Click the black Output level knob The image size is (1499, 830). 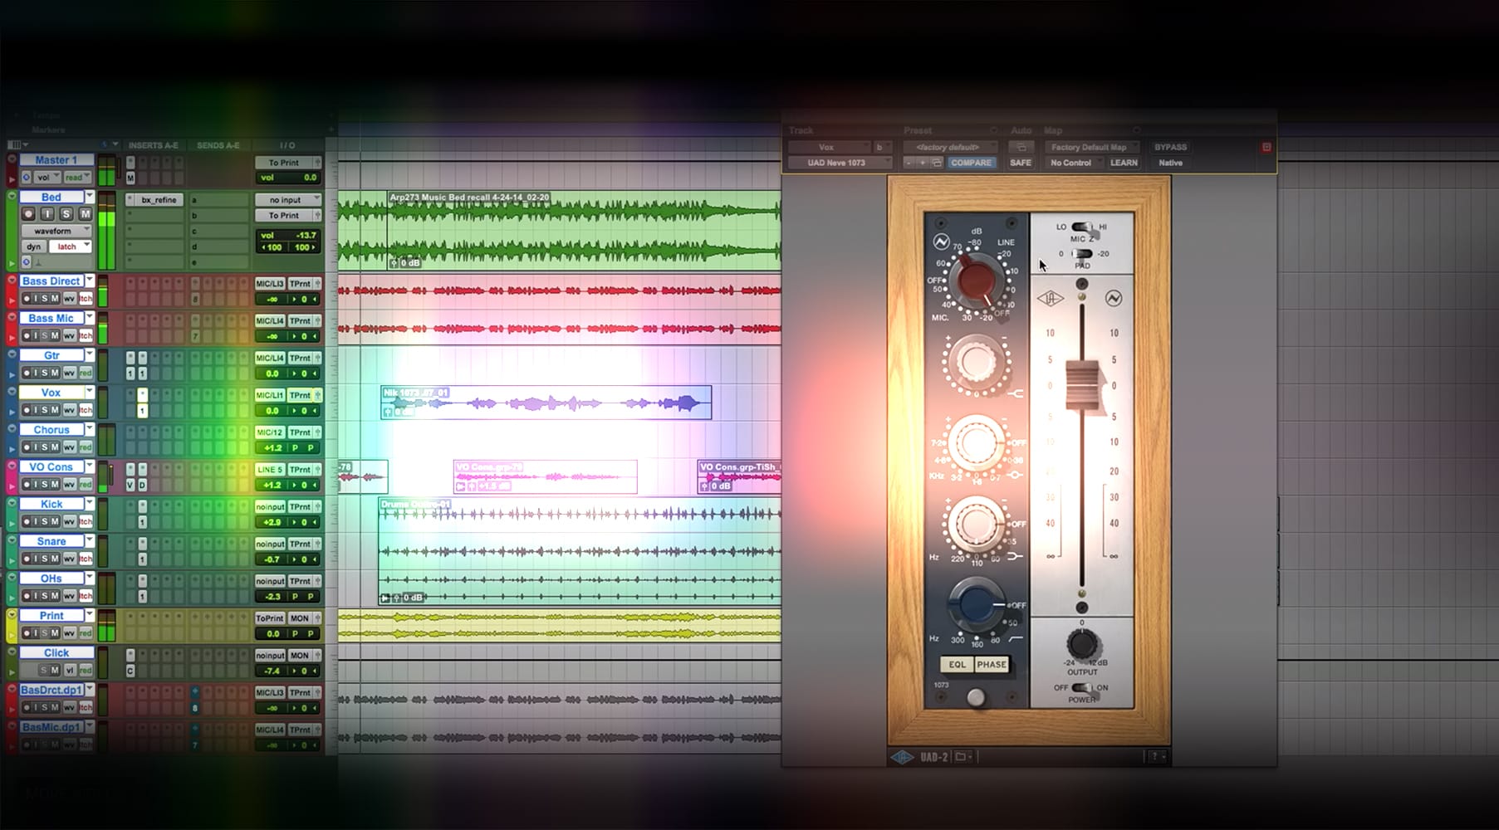tap(1081, 644)
